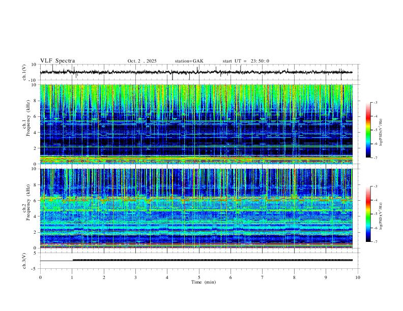Click the "start UT = 23:50:0" header text
Viewport: 403px width, 311px height.
[x=246, y=61]
